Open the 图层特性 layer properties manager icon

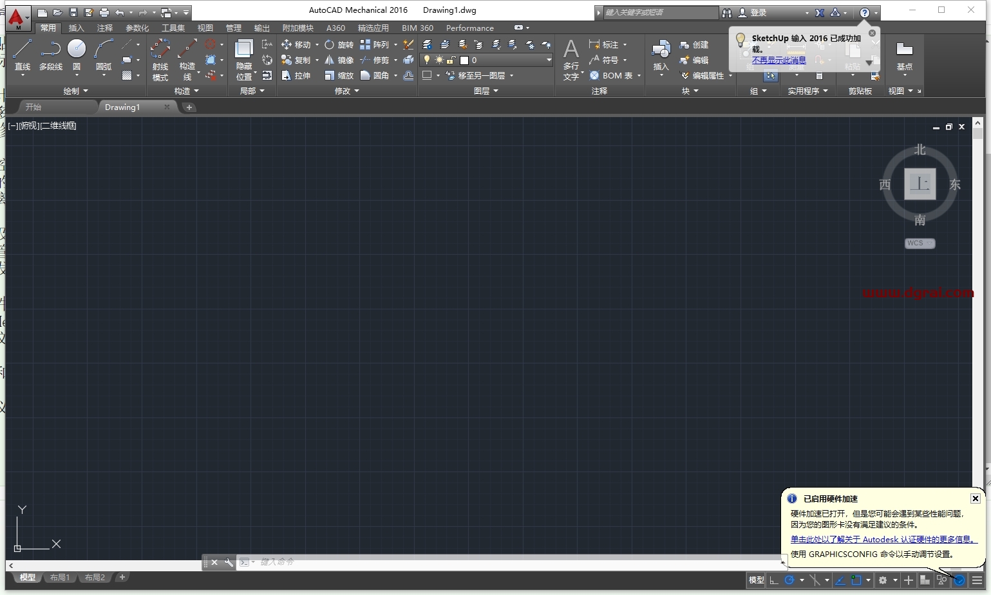426,44
